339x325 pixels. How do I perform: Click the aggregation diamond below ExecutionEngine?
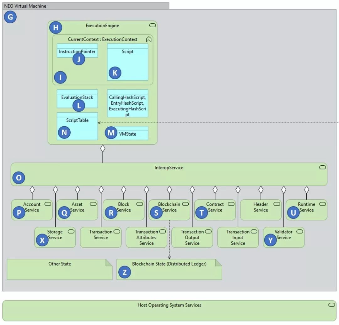coord(103,148)
